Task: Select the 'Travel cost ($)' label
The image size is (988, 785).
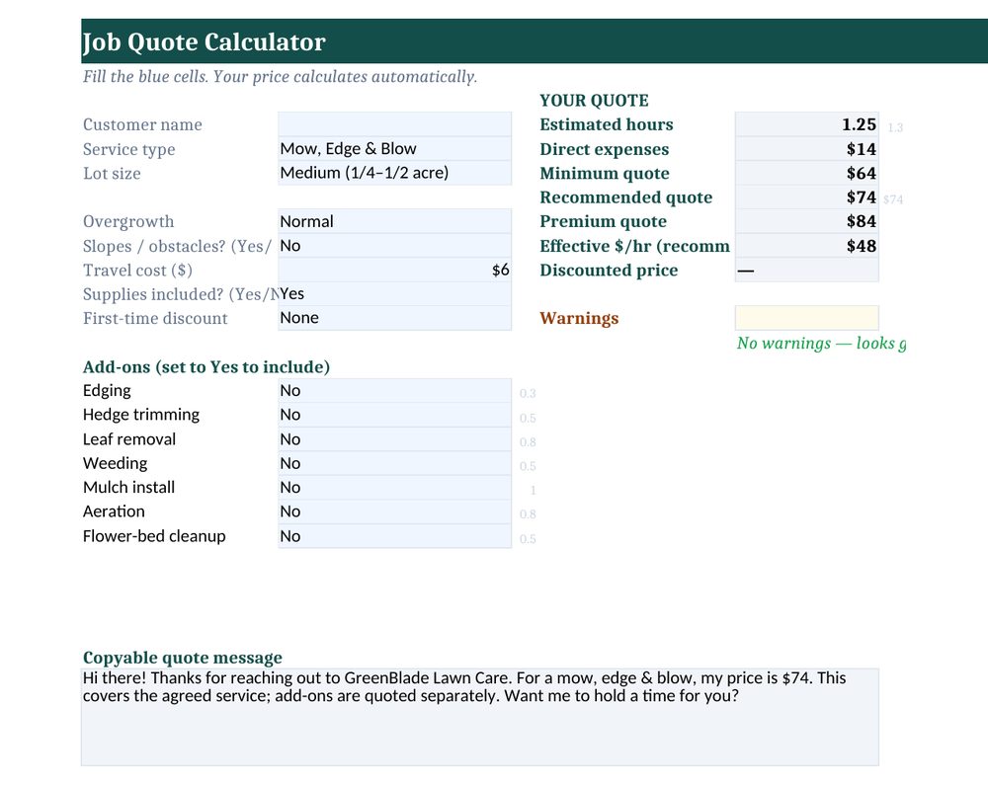Action: (x=137, y=271)
